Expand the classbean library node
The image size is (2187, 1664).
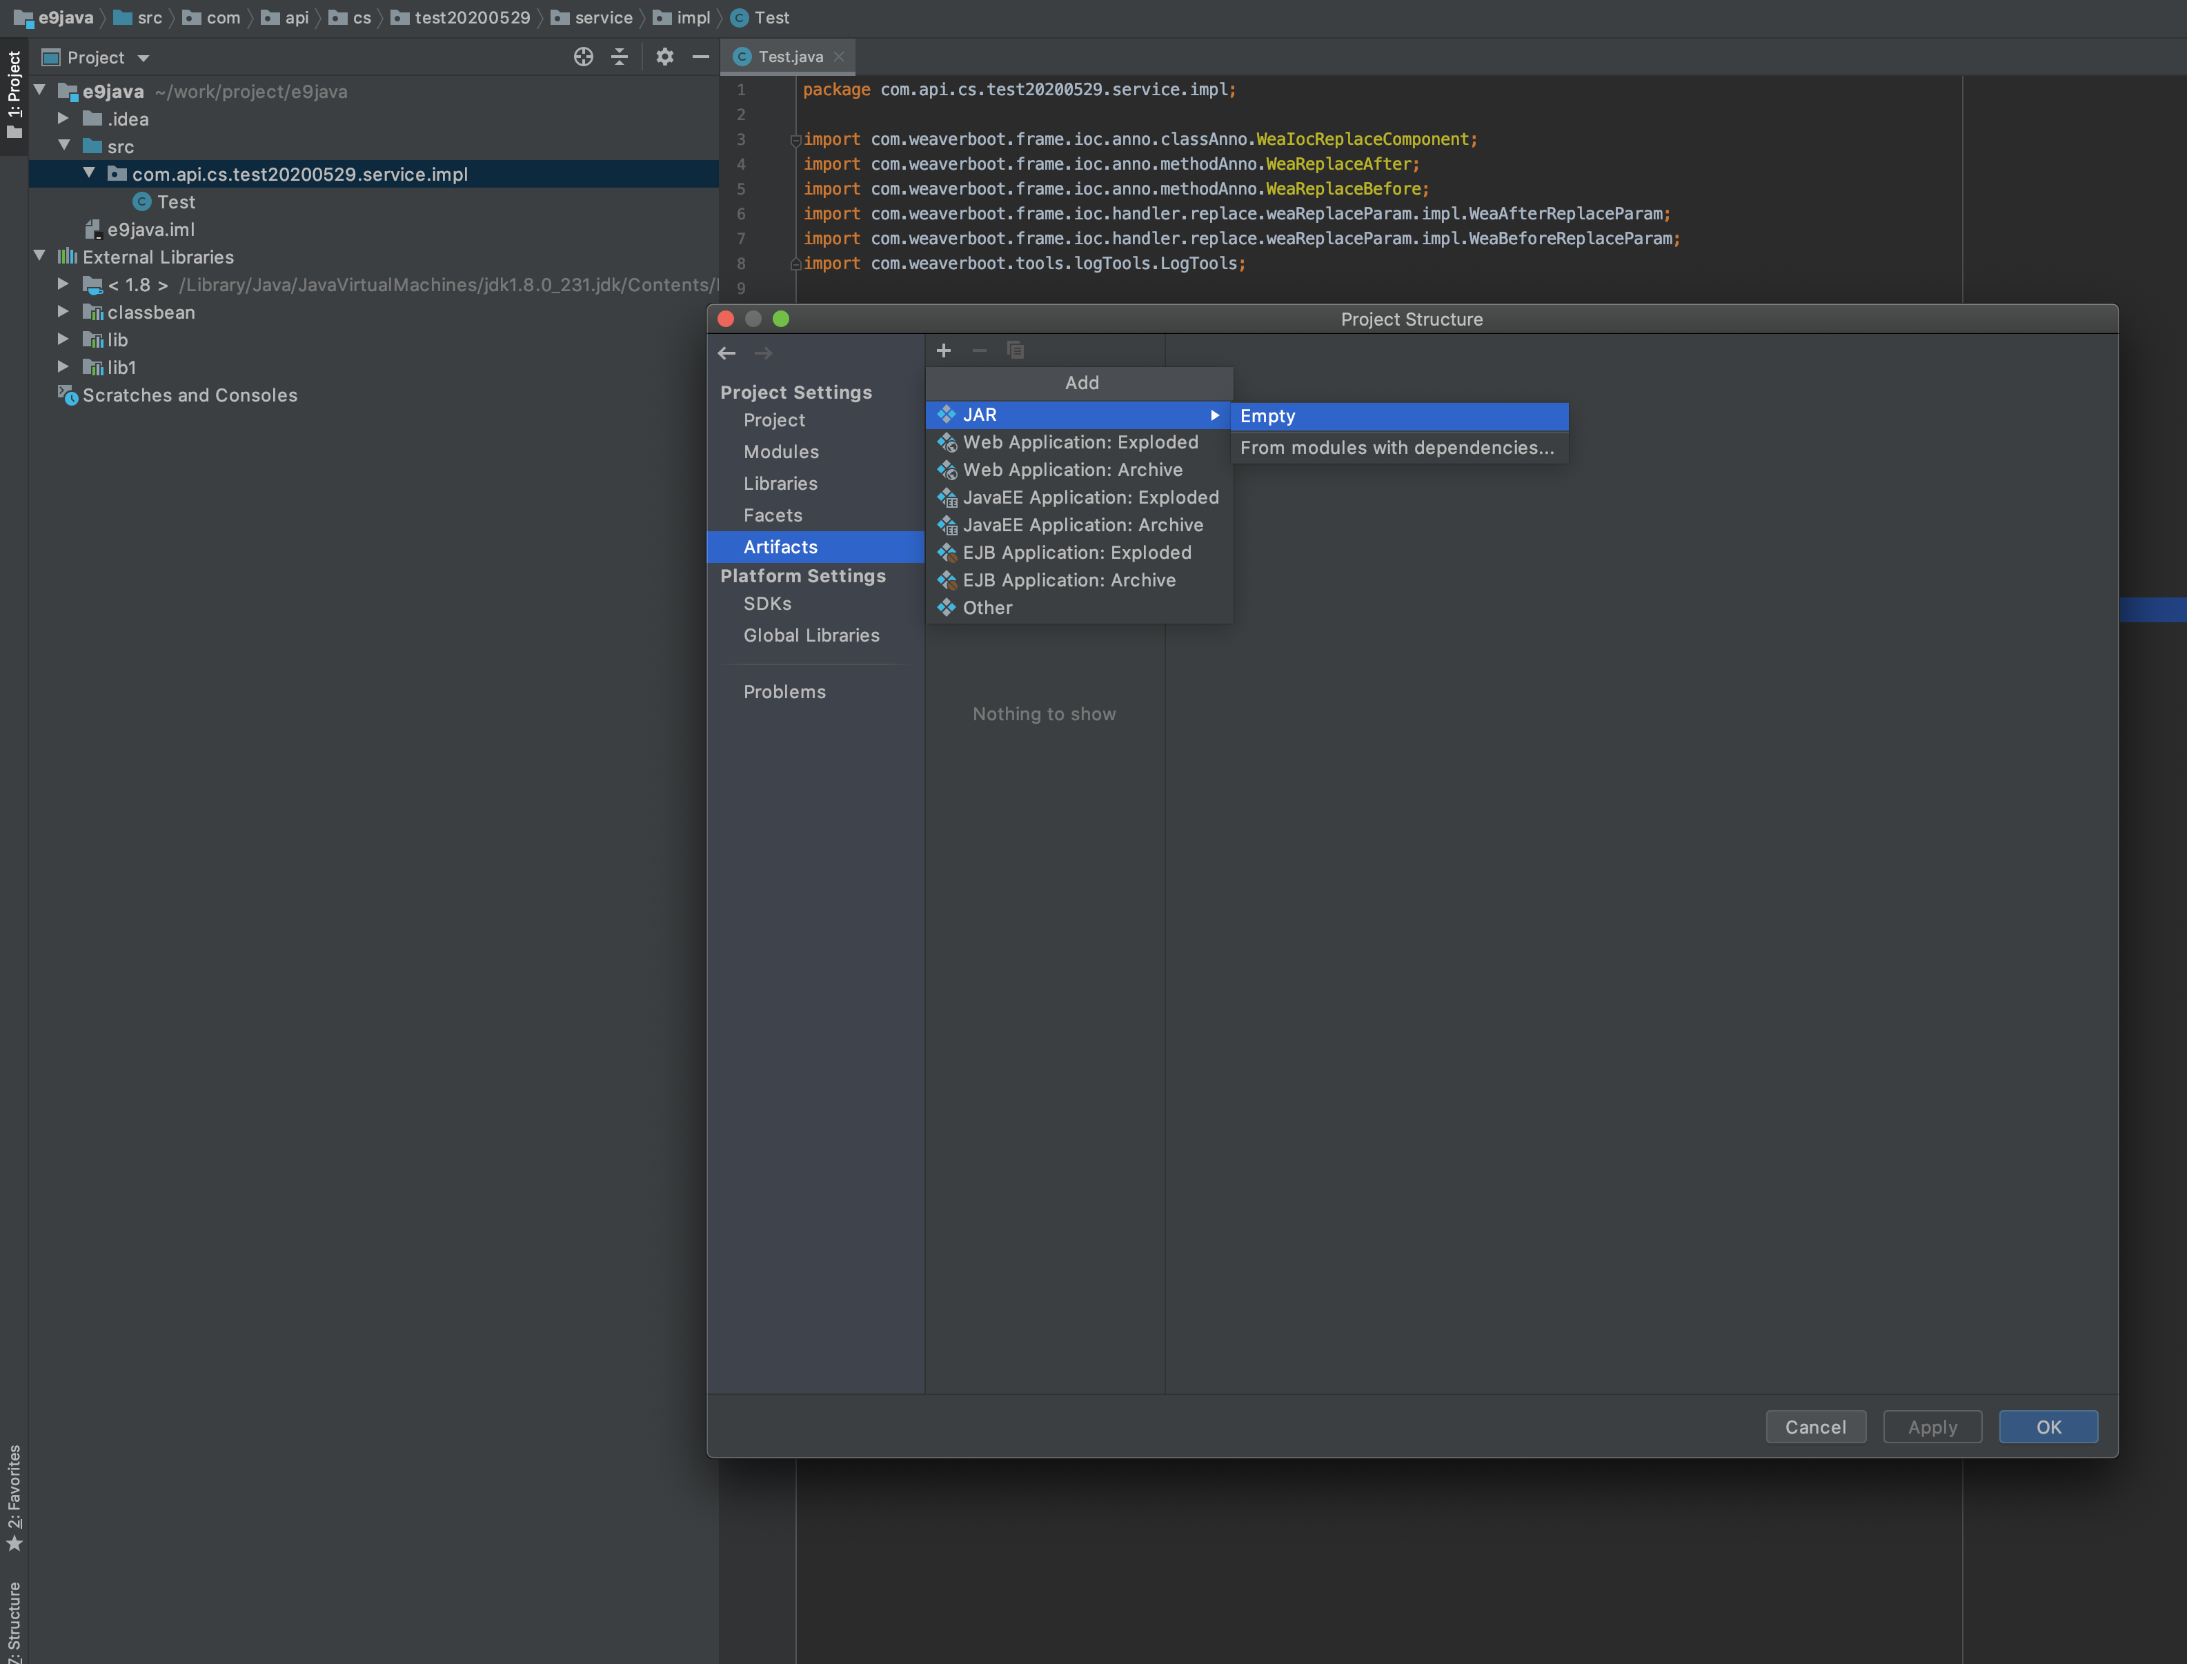(63, 312)
